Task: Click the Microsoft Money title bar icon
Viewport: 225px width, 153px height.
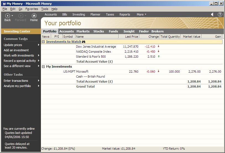Action: click(4, 4)
